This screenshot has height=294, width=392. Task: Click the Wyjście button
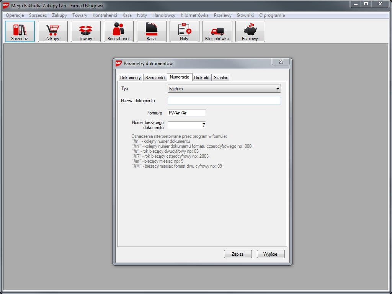coord(271,254)
